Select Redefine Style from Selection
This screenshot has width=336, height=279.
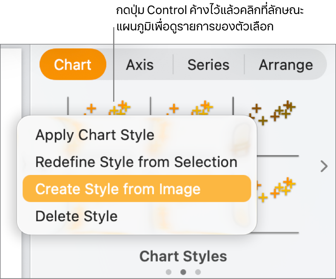[136, 162]
